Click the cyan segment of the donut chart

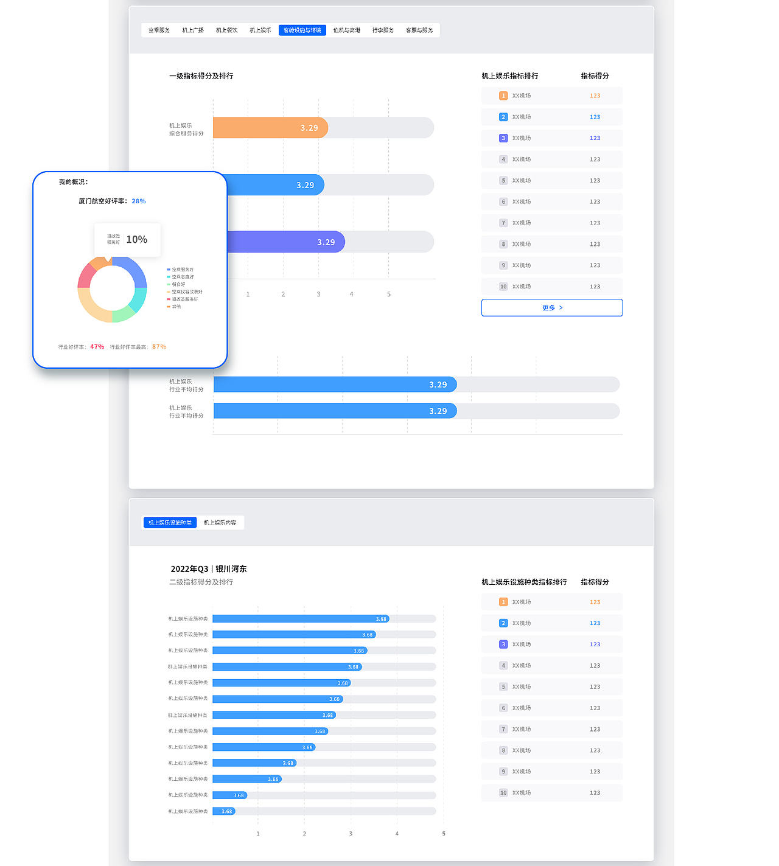click(x=139, y=299)
